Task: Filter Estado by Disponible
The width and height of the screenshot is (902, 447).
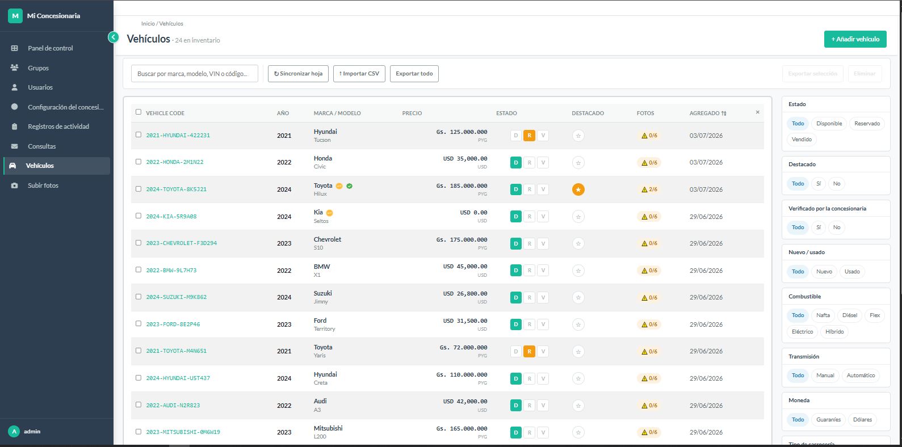Action: [829, 124]
